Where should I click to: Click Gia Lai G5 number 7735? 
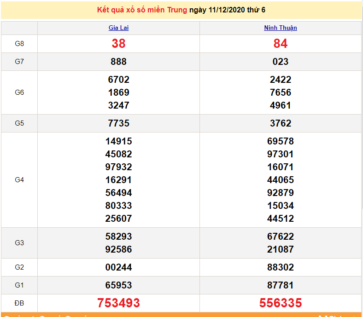[118, 123]
